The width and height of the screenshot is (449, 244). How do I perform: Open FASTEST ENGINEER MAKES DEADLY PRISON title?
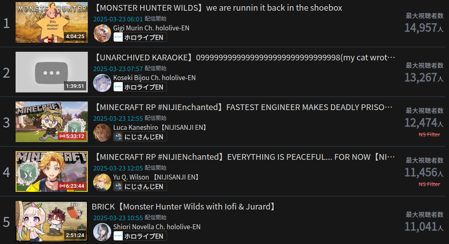(243, 107)
